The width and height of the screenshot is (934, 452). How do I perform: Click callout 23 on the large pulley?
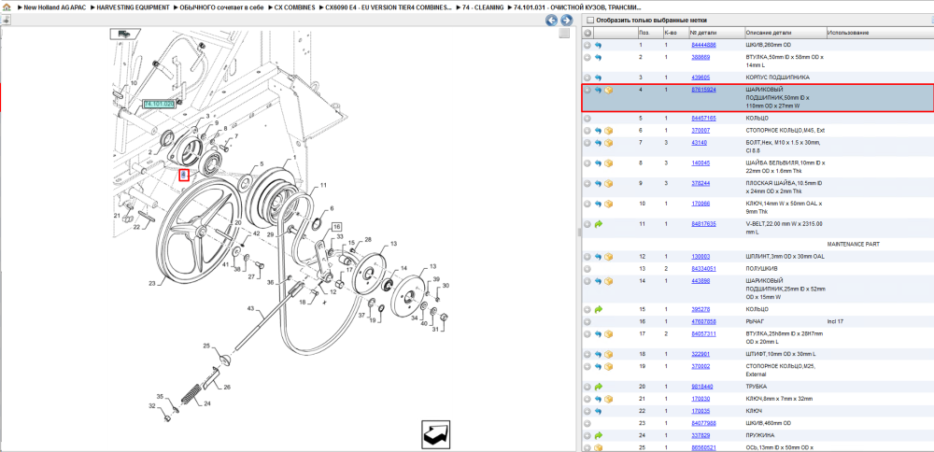[x=152, y=284]
